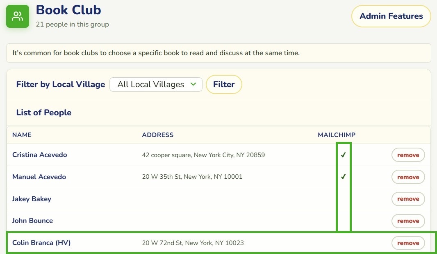Viewport: 437px width, 254px height.
Task: Open John Bounce's profile link
Action: [x=32, y=220]
